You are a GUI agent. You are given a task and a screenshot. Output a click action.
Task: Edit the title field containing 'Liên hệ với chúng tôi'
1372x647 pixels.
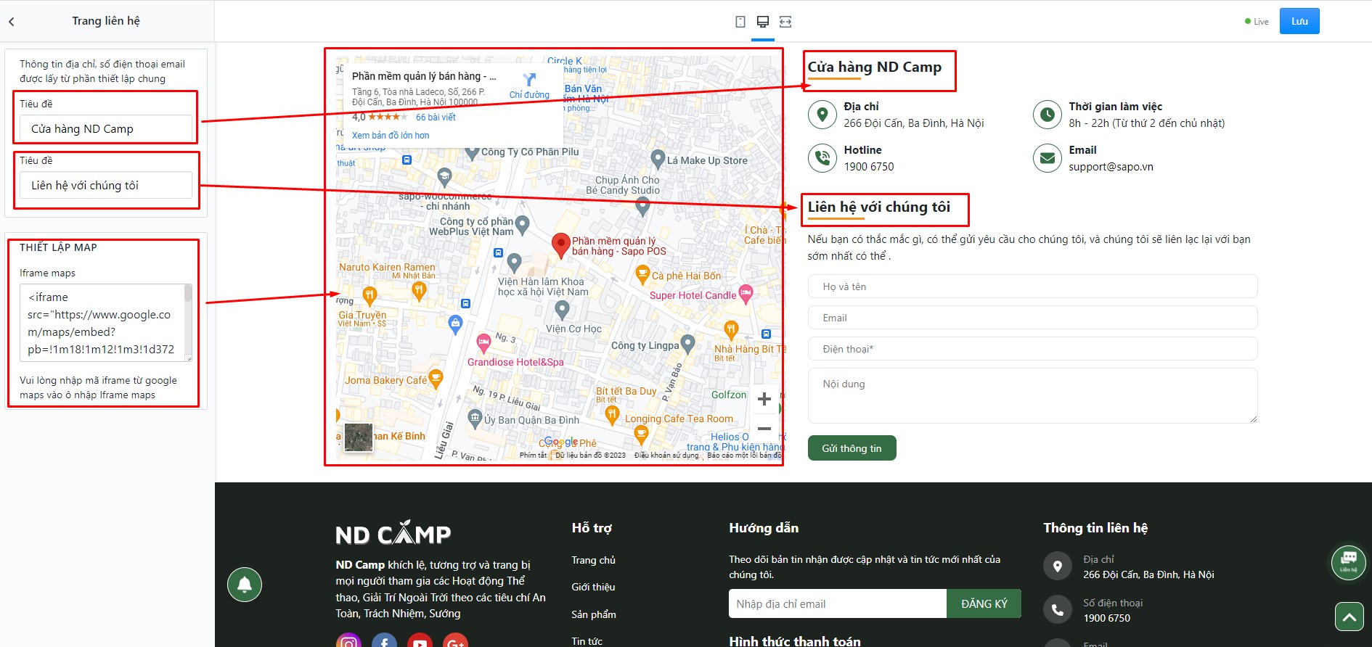(x=106, y=186)
